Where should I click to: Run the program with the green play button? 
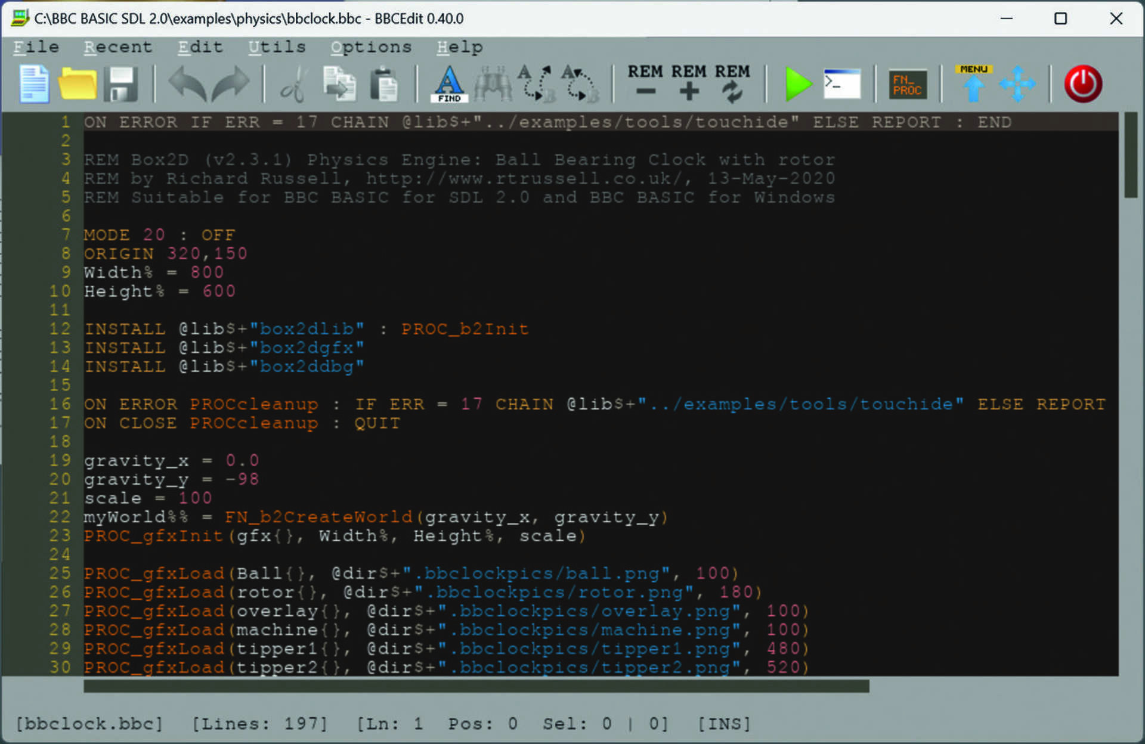point(798,84)
